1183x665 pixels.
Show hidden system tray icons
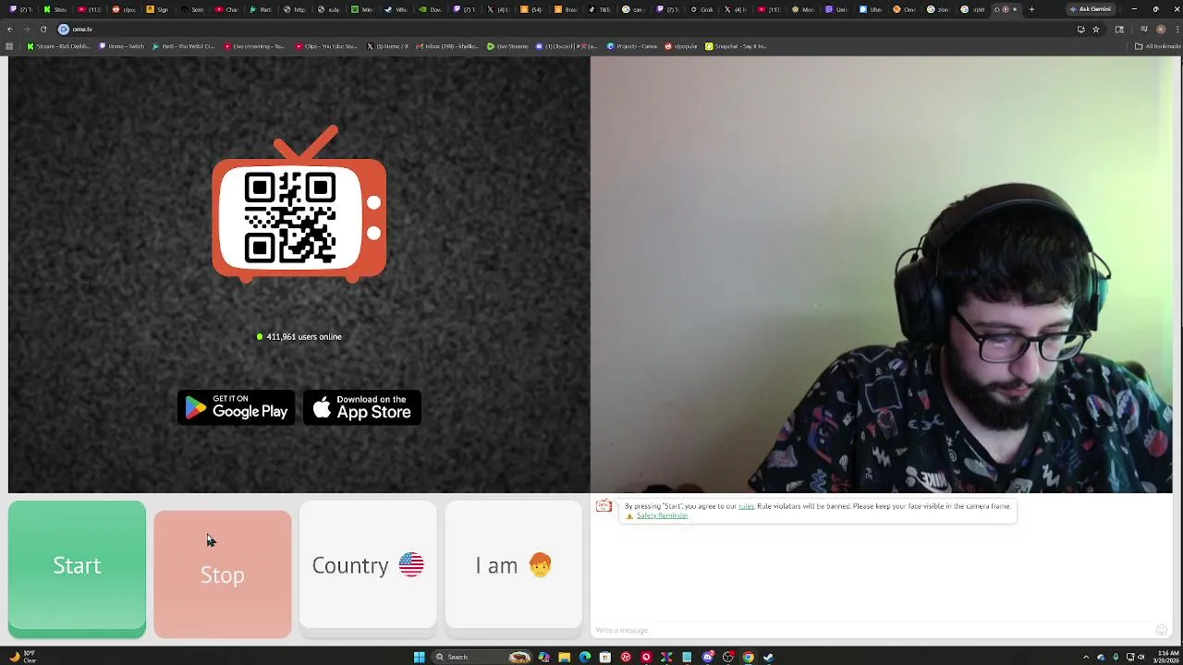click(1086, 657)
